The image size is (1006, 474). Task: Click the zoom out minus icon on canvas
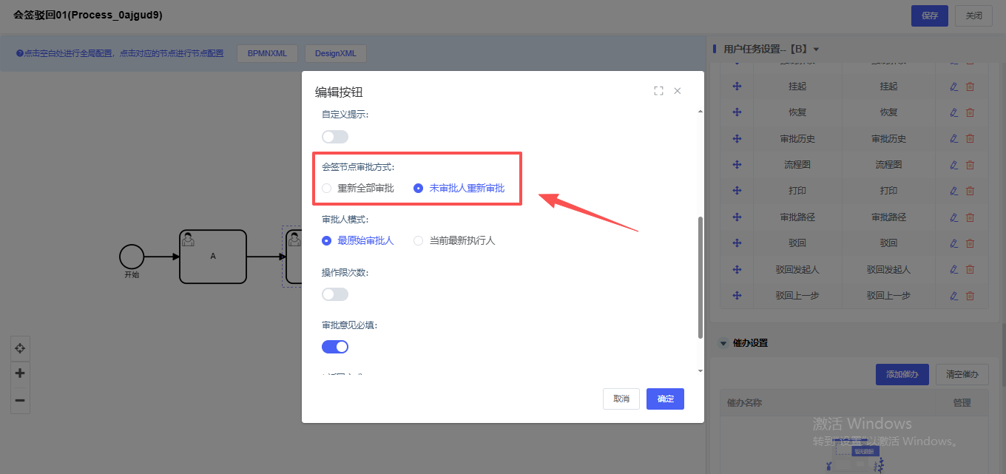click(20, 401)
